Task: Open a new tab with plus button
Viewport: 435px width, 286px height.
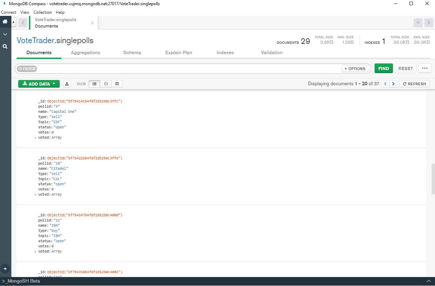Action: pos(418,23)
